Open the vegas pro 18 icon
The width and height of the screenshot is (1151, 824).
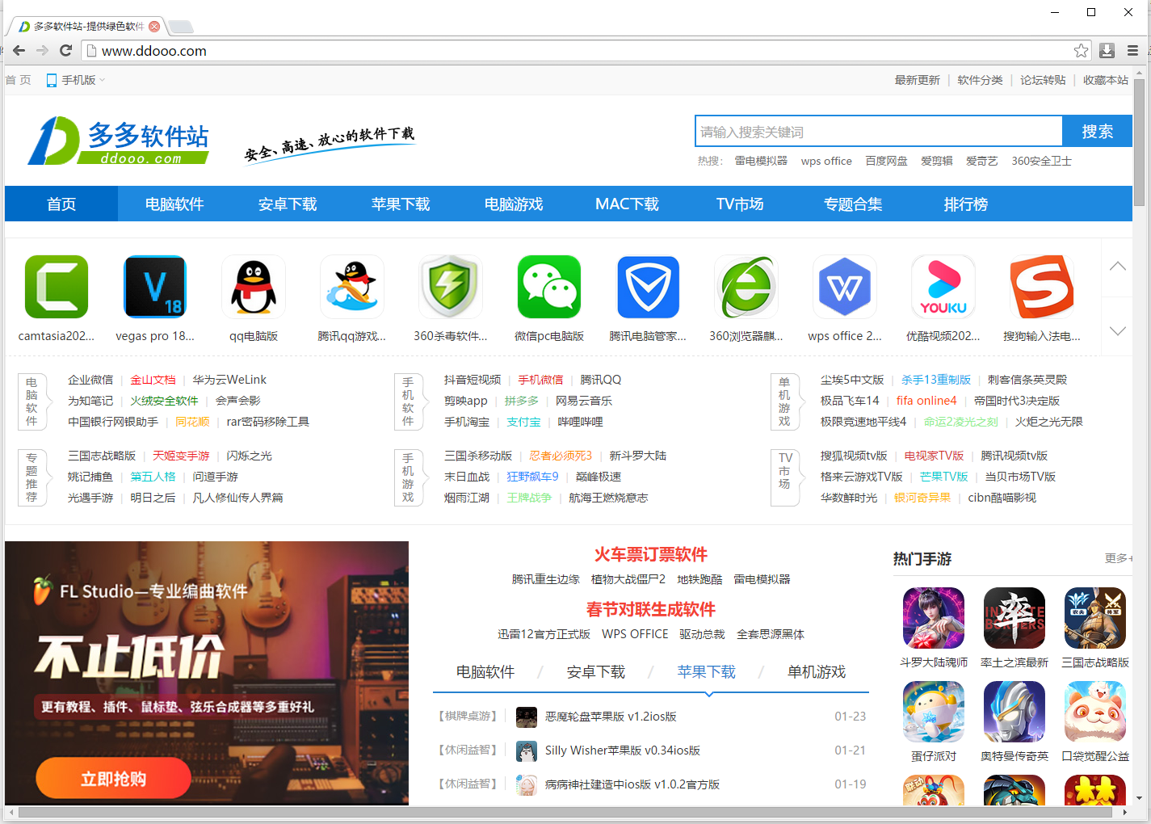click(x=155, y=287)
